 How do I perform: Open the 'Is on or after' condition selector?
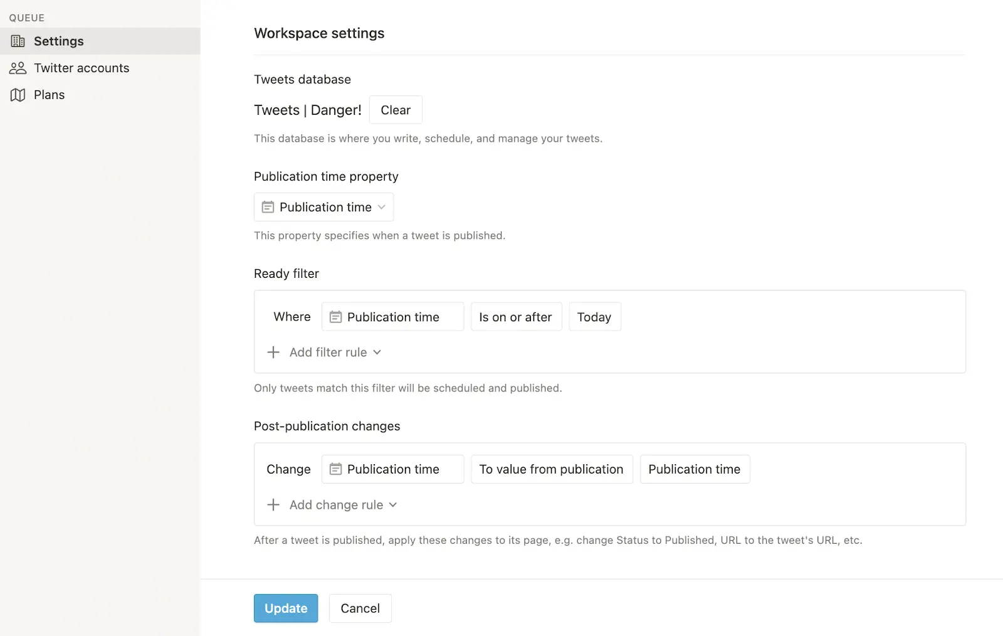(x=516, y=317)
